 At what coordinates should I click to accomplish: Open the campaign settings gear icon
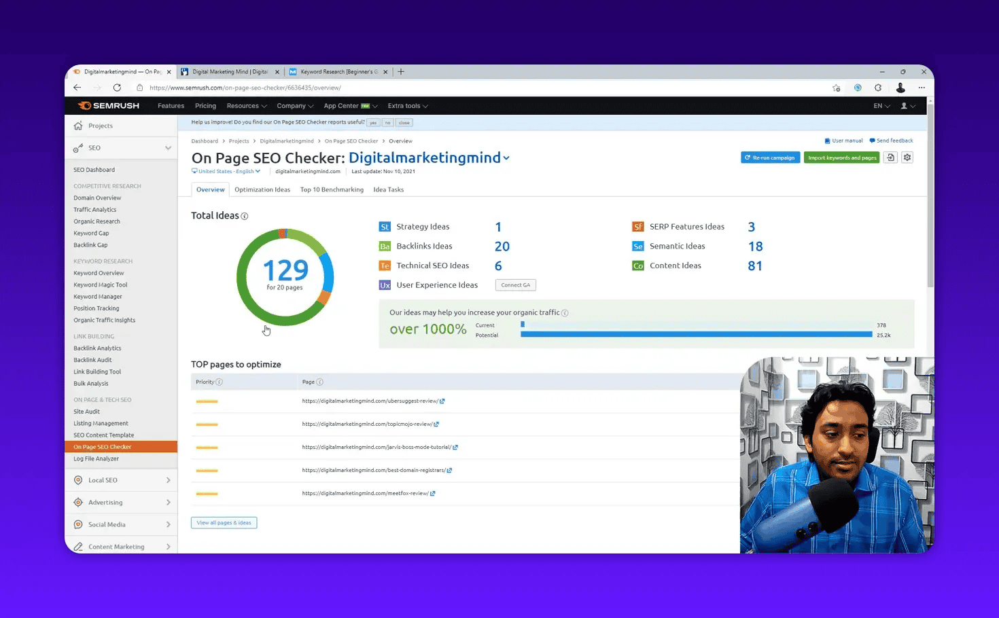coord(907,157)
